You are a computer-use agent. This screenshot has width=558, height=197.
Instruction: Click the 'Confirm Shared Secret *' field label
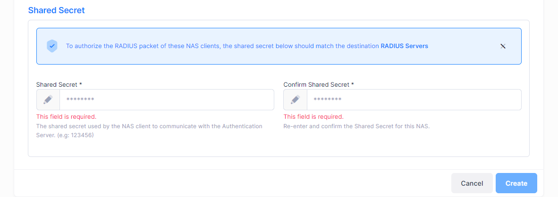pyautogui.click(x=319, y=84)
